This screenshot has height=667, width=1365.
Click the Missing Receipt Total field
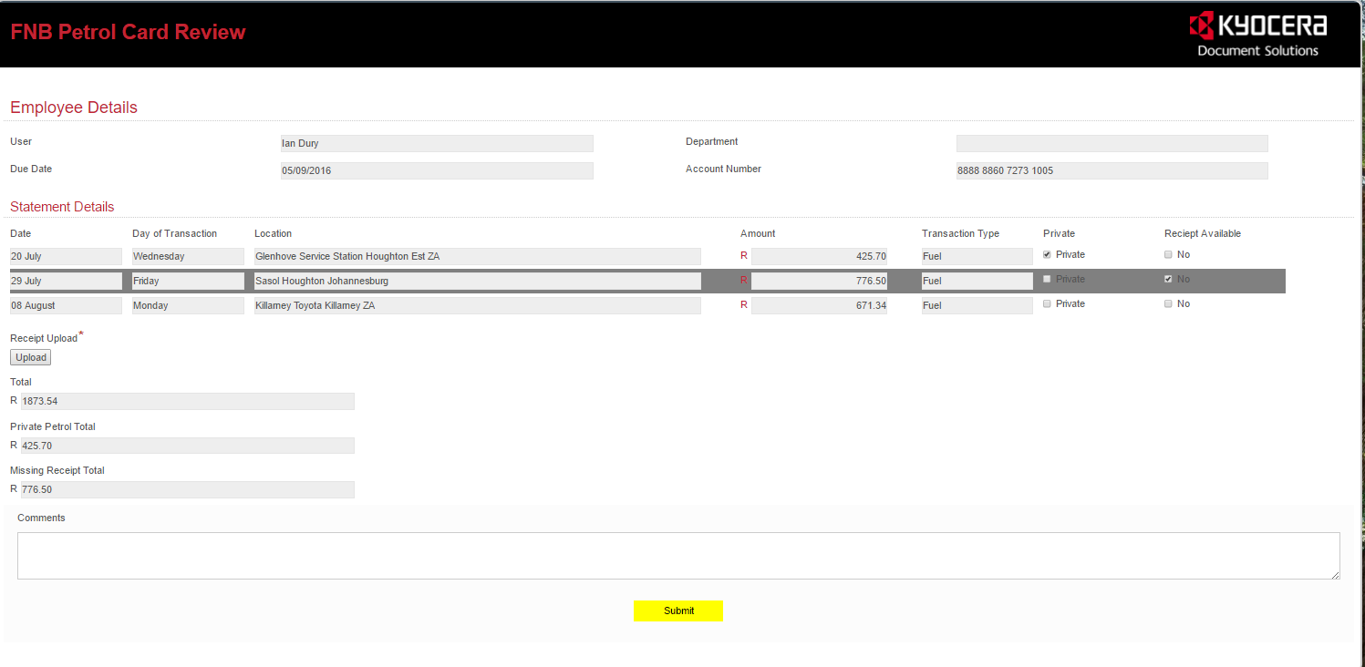click(x=187, y=489)
